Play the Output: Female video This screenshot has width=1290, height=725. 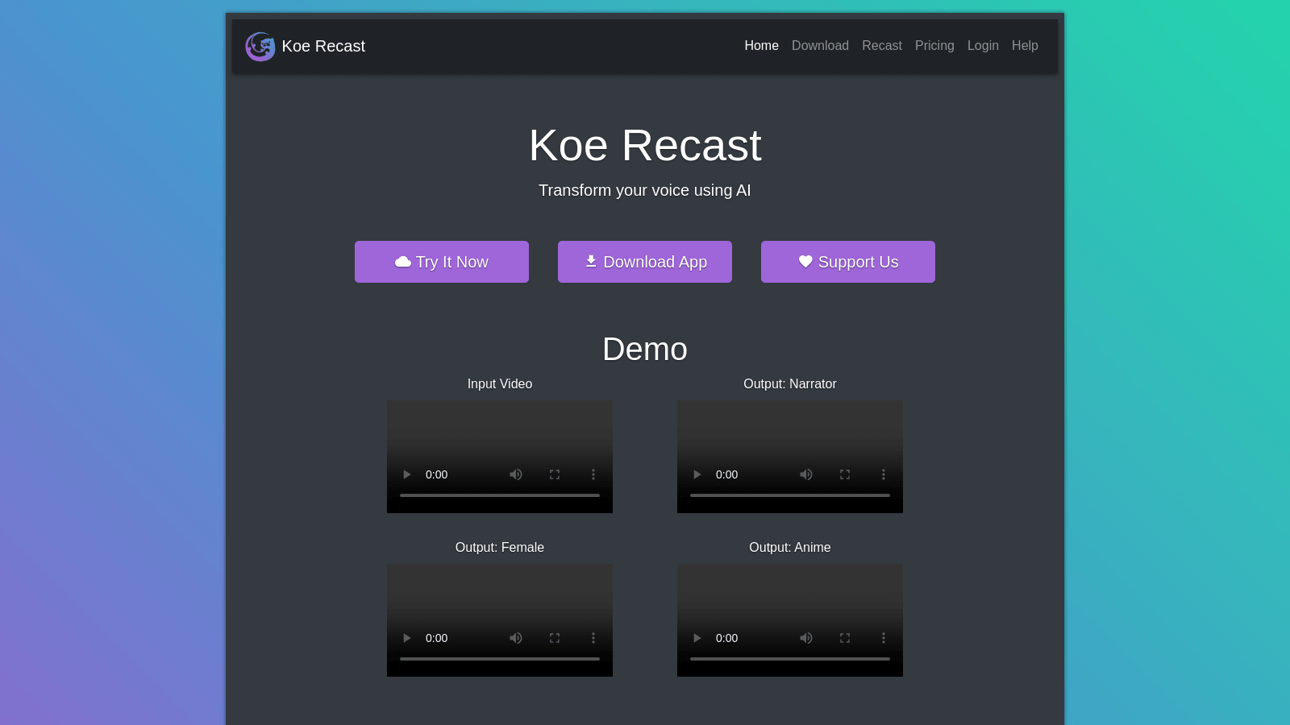pyautogui.click(x=407, y=637)
